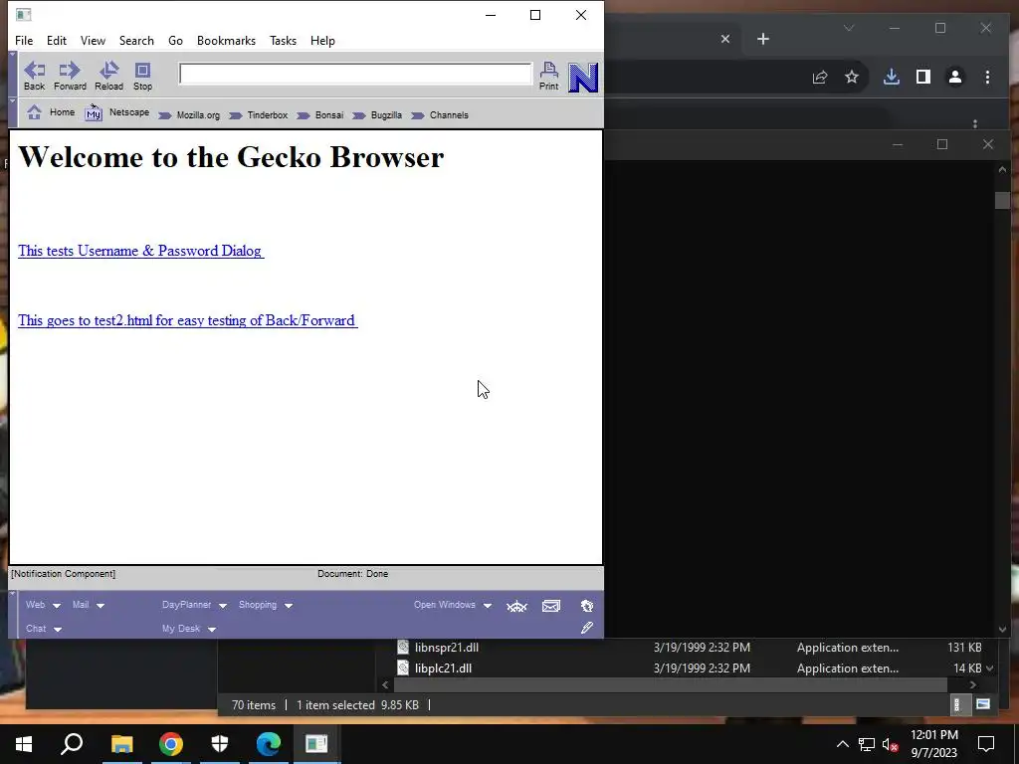Open the Windows Start menu

click(x=24, y=744)
